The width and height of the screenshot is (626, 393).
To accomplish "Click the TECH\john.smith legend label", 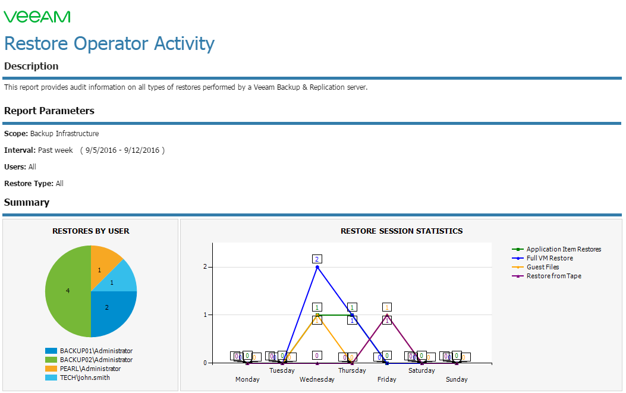I will click(85, 378).
